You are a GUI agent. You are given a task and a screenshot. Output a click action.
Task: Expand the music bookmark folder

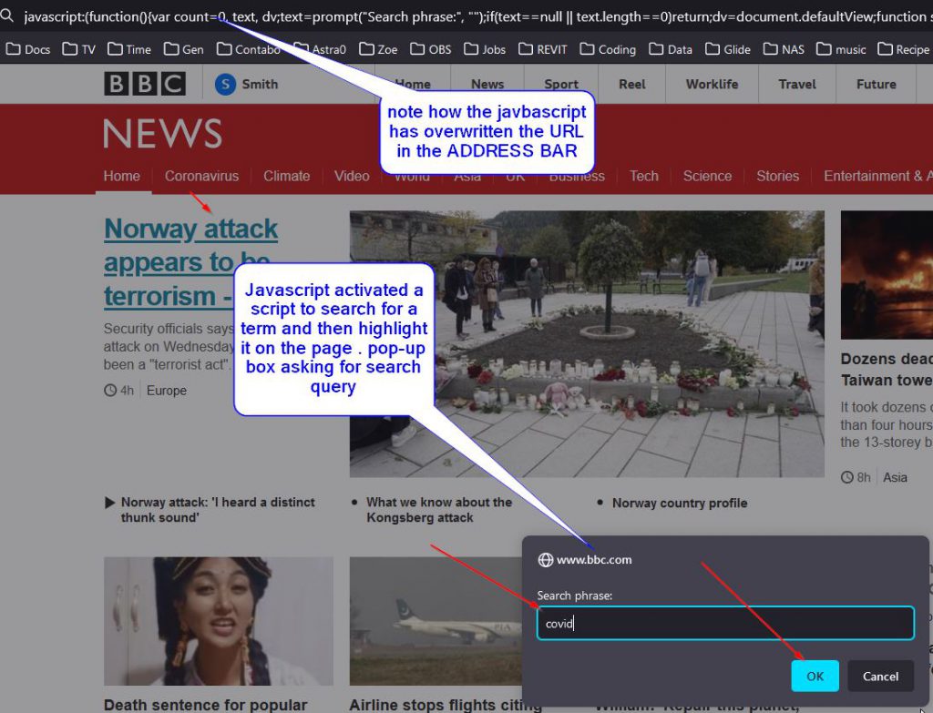tap(841, 49)
